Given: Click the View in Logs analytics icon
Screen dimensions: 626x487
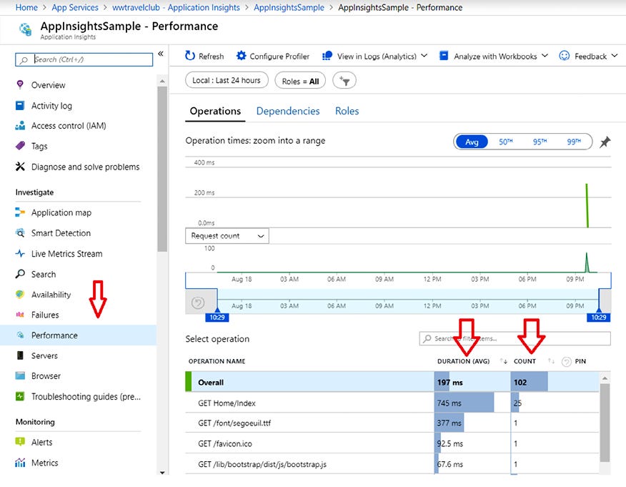Looking at the screenshot, I should [327, 56].
